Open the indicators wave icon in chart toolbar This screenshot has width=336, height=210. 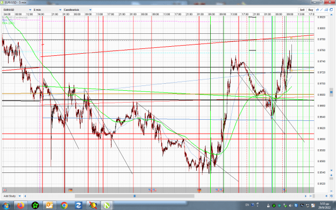(x=317, y=10)
